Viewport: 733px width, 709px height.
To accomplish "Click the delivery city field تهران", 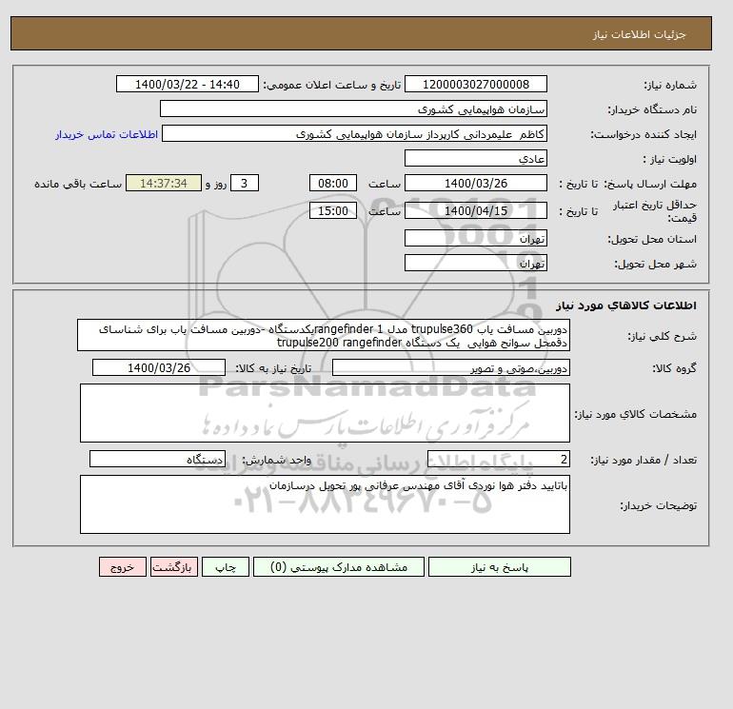I will pyautogui.click(x=475, y=263).
